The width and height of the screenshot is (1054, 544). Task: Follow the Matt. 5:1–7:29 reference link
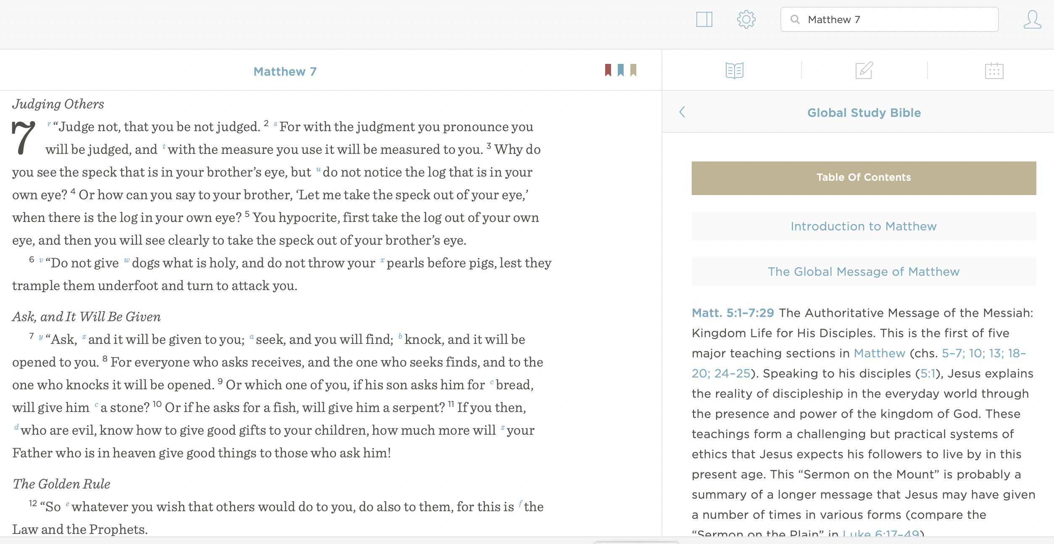tap(733, 313)
